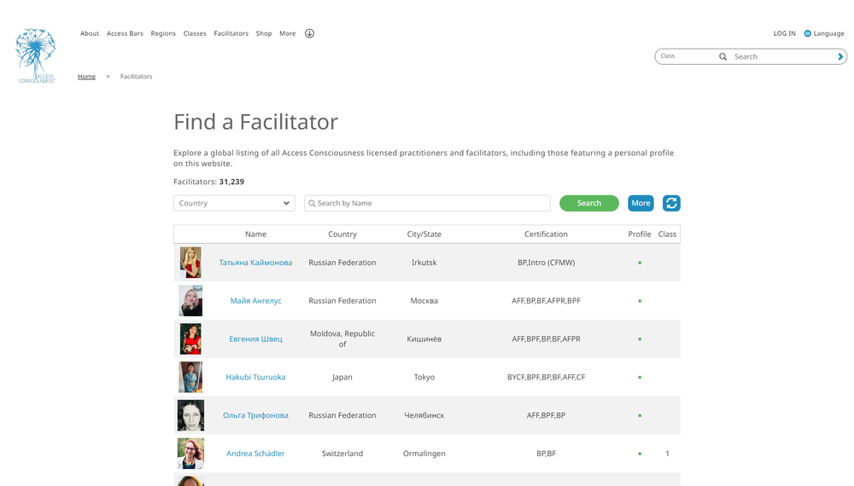Click the Facilitators breadcrumb text
Screen dimensions: 854x486
(x=136, y=77)
